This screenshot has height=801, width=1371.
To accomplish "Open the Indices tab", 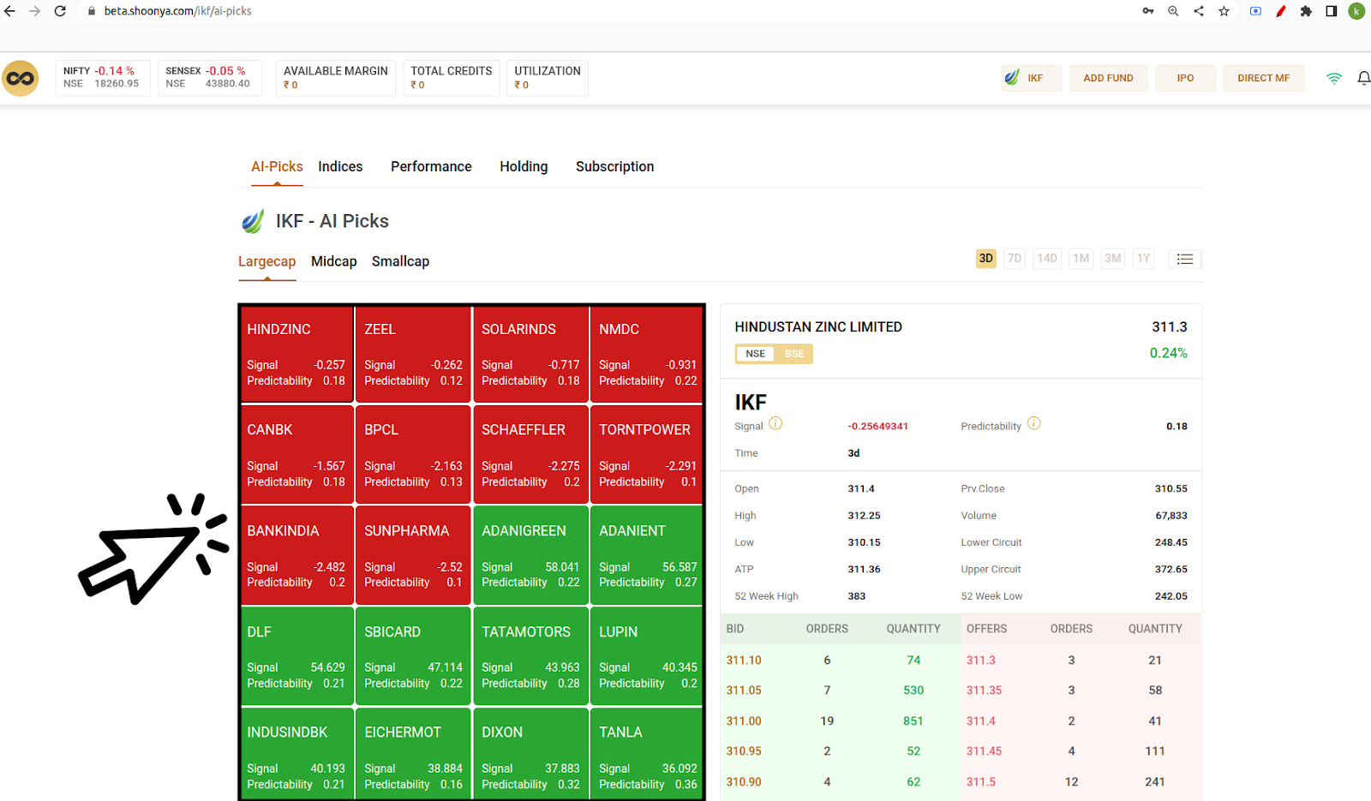I will coord(340,167).
